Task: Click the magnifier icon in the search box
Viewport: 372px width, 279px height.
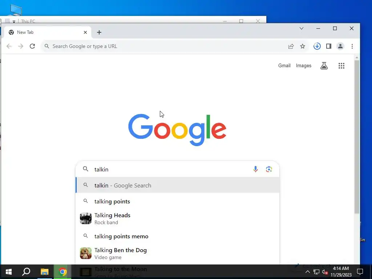Action: [x=86, y=169]
